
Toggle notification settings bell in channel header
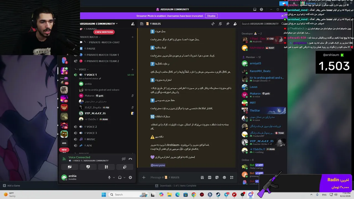click(x=220, y=24)
